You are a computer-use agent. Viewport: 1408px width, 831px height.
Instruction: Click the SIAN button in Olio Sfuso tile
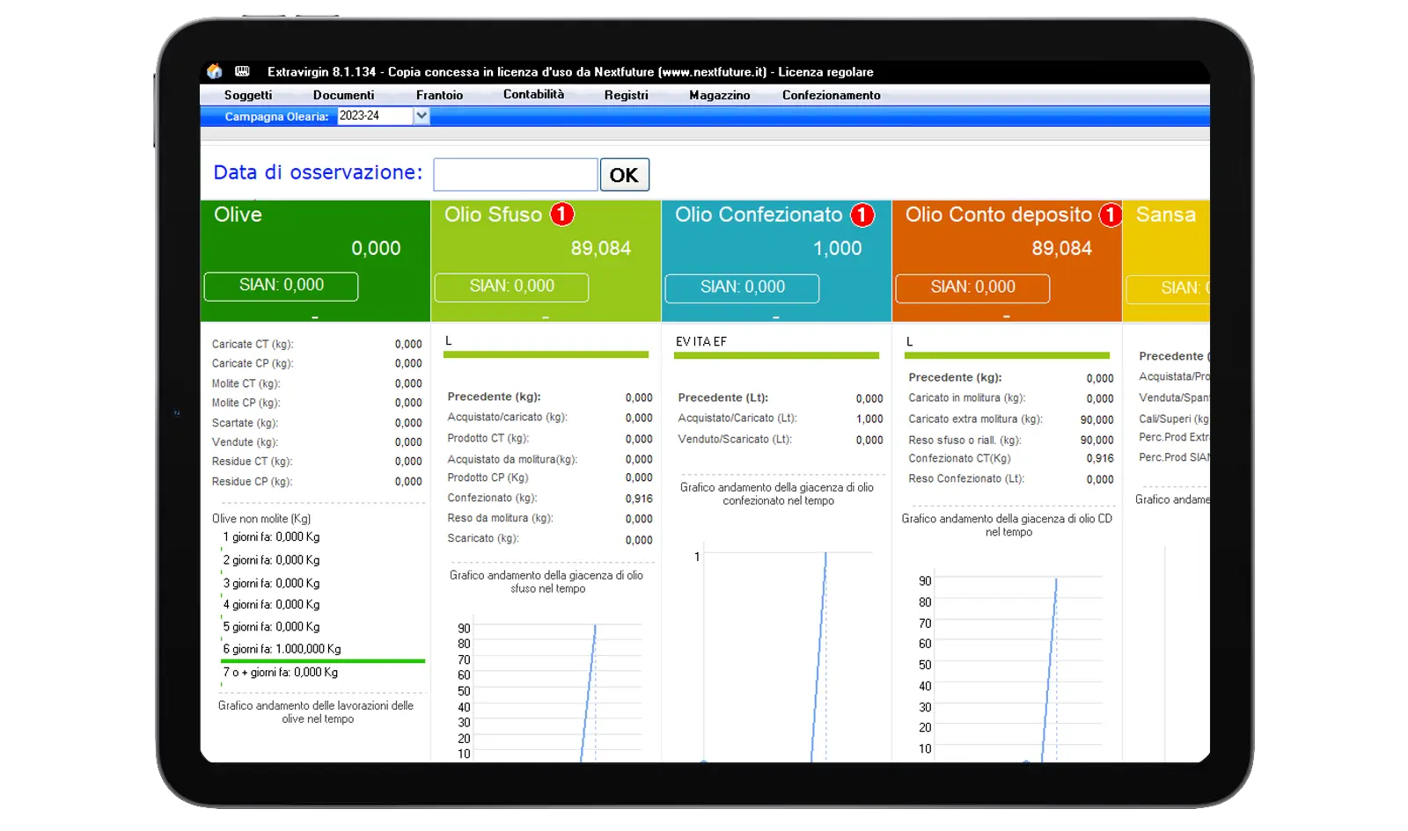(511, 287)
